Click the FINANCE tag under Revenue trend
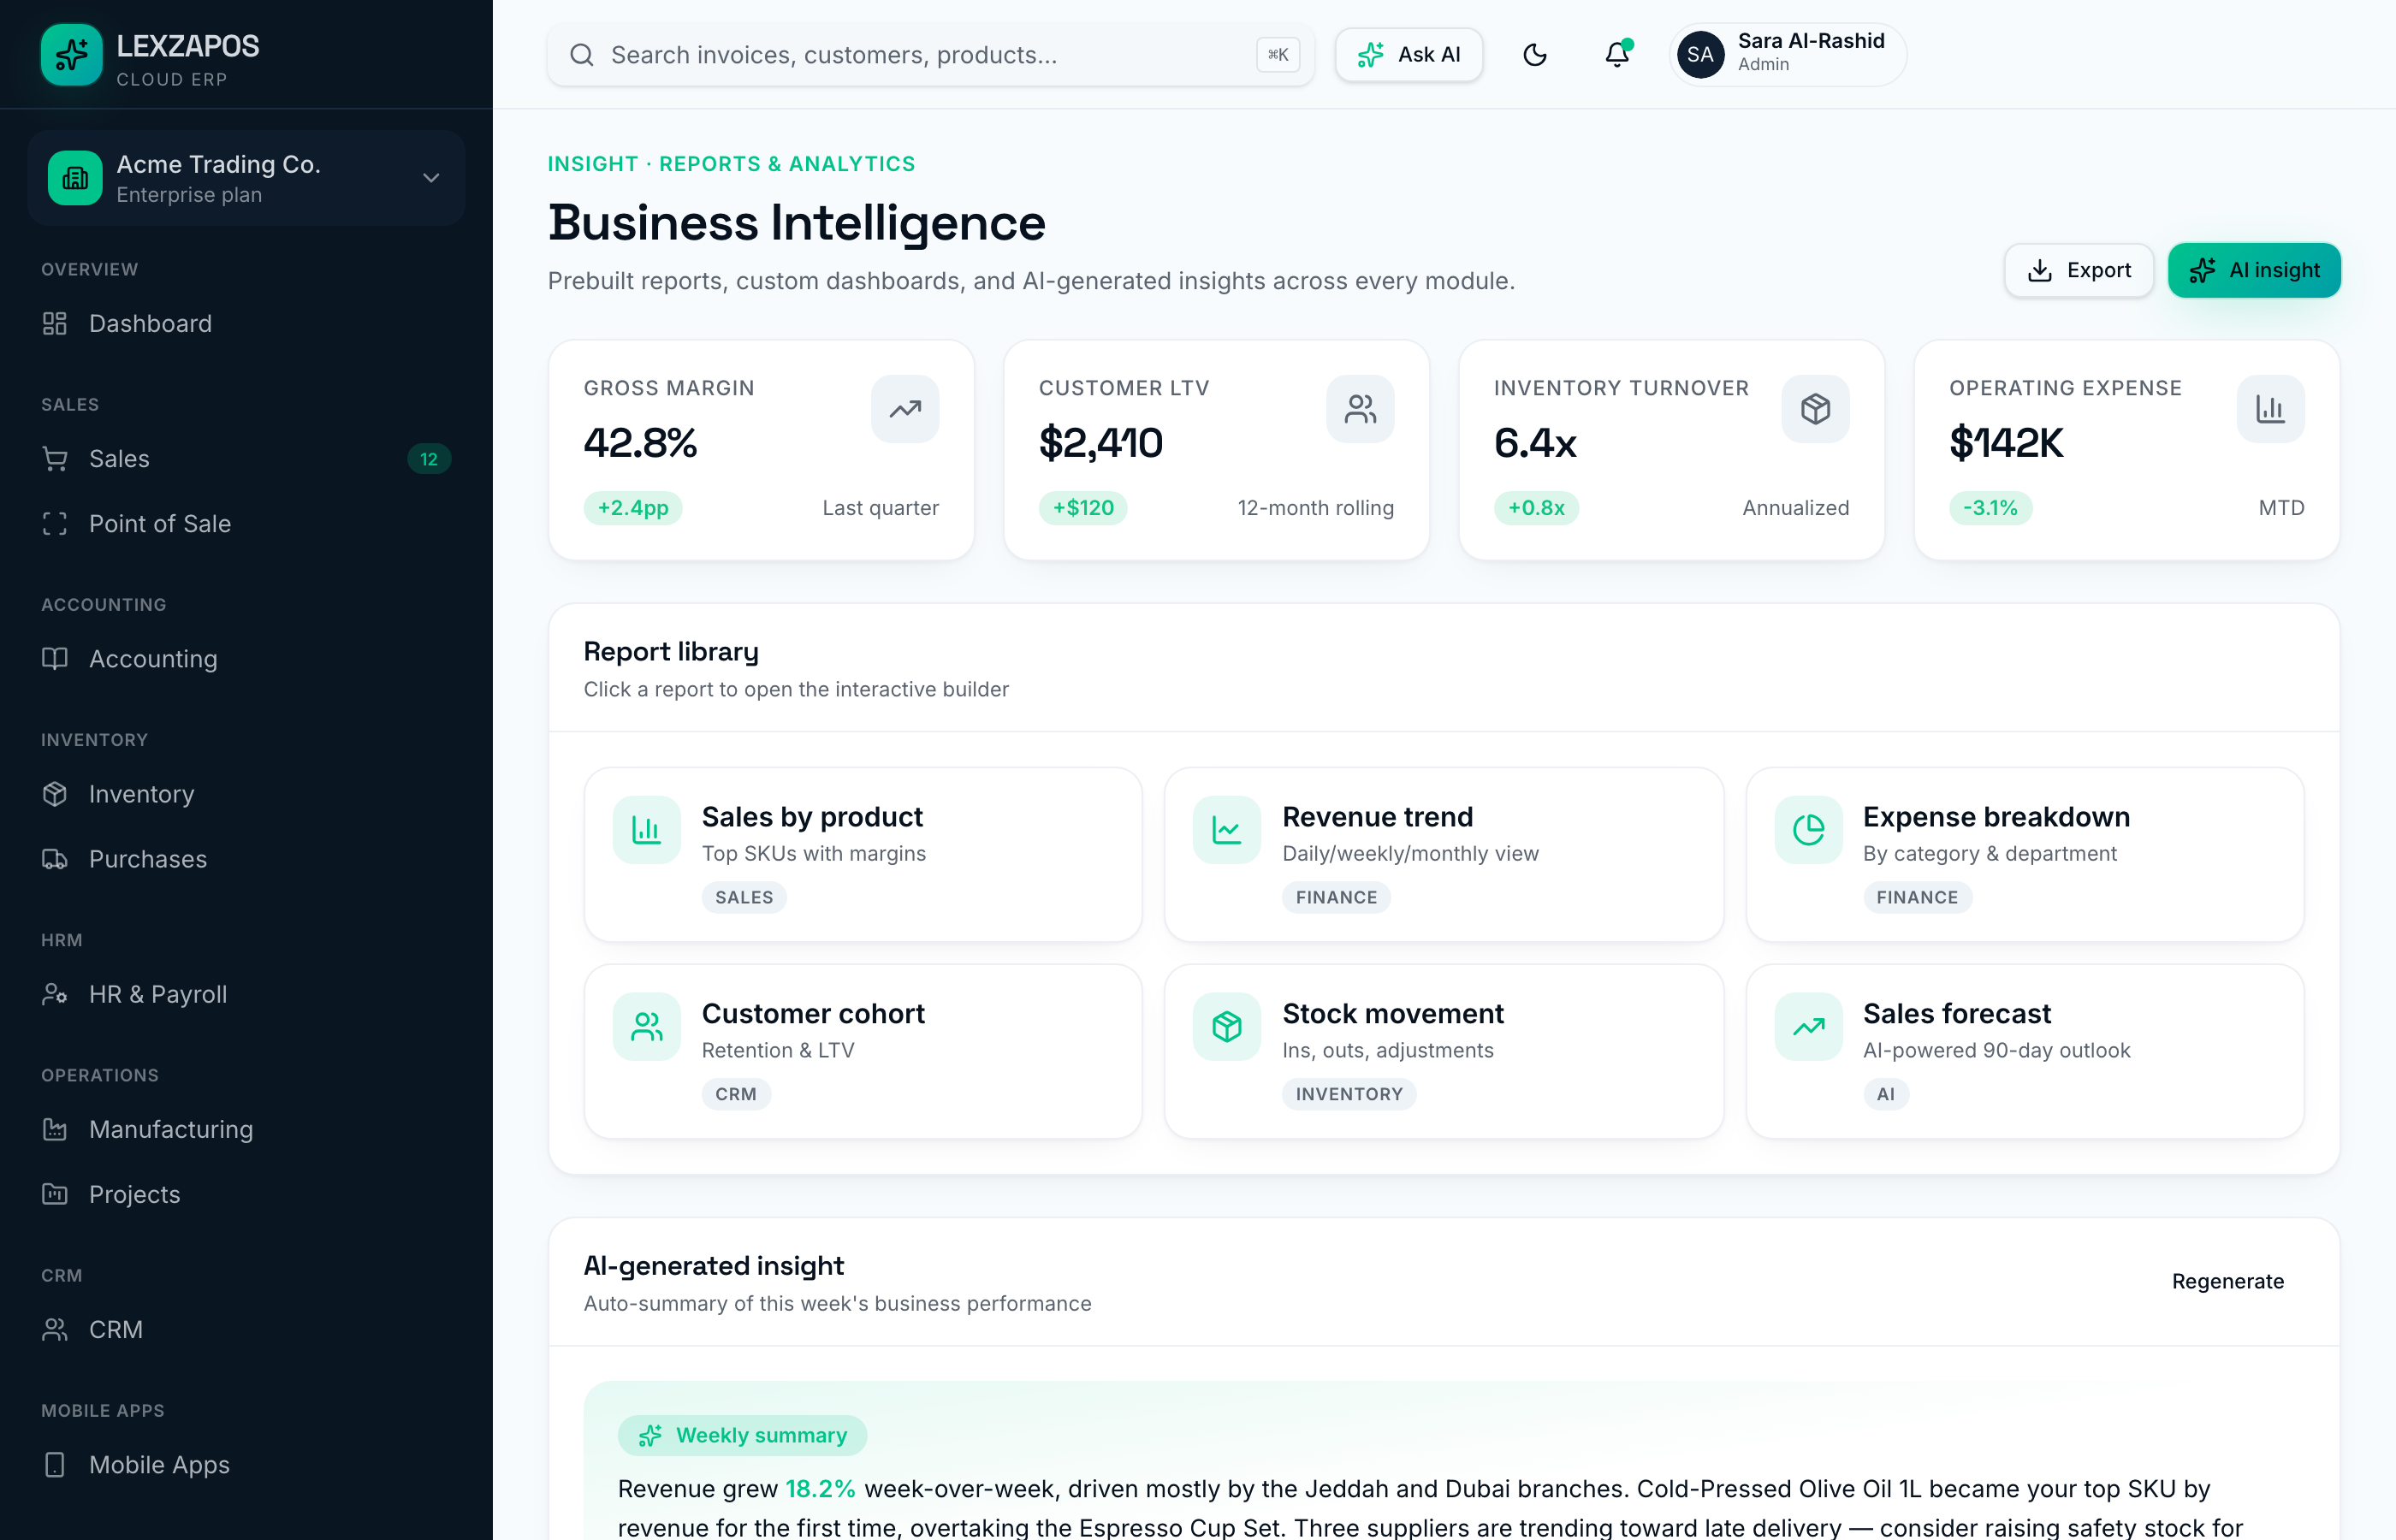This screenshot has width=2396, height=1540. [1336, 897]
